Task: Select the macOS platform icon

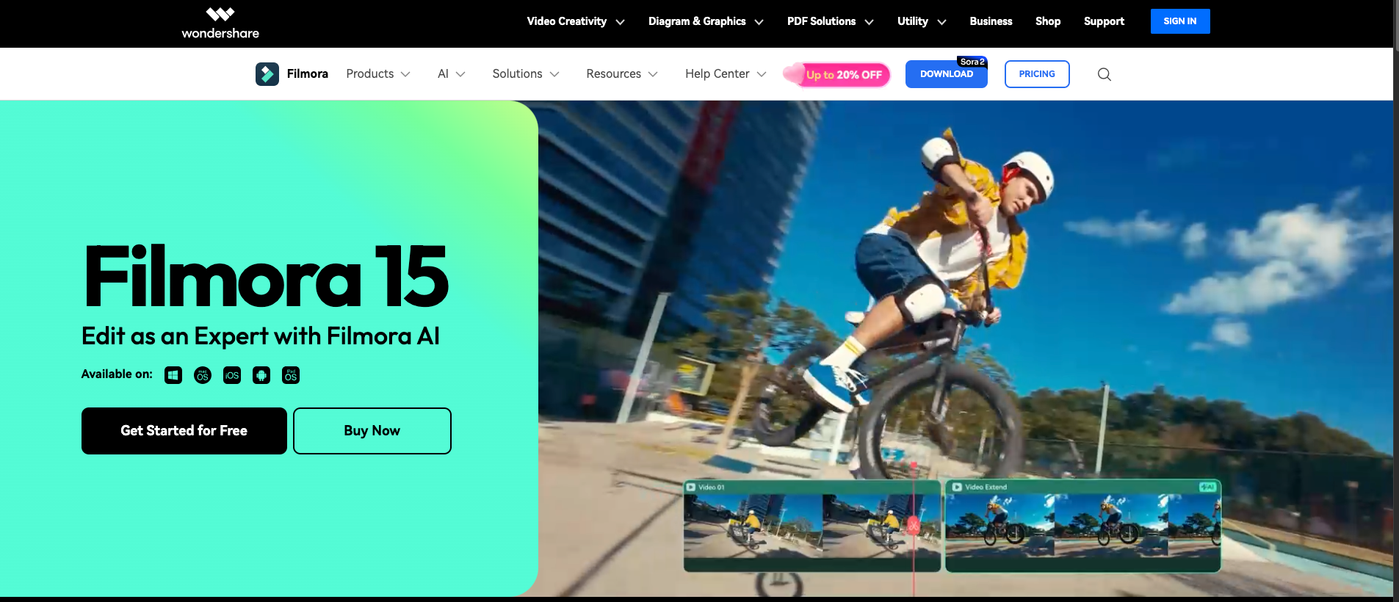Action: (x=203, y=375)
